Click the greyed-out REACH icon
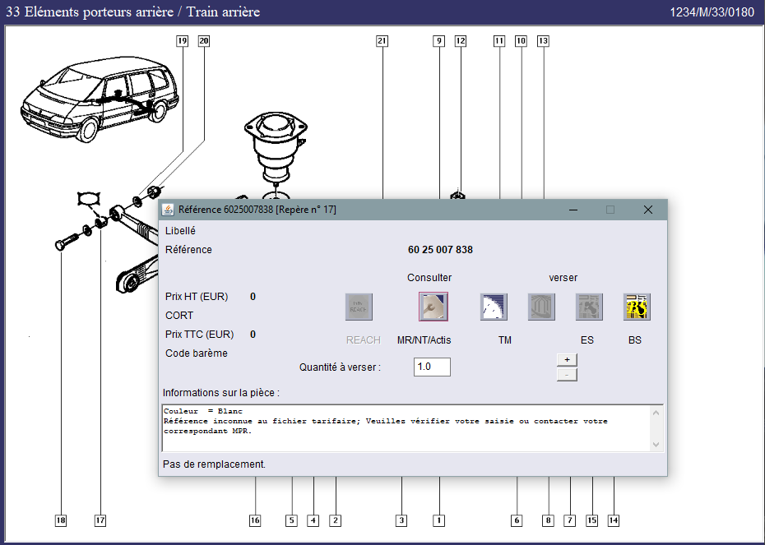The height and width of the screenshot is (545, 765). 359,307
